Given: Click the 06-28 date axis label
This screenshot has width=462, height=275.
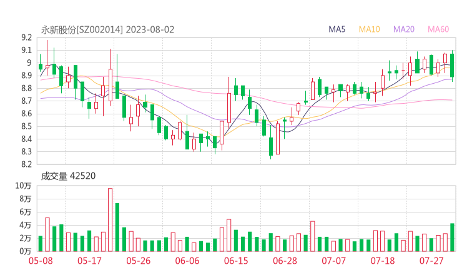Looking at the screenshot, I should tap(285, 261).
